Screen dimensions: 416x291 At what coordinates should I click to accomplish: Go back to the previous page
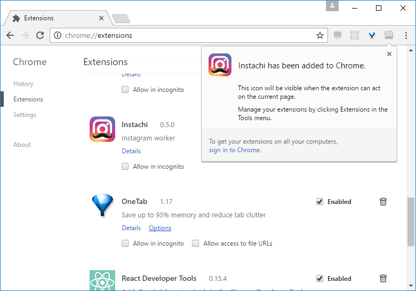(10, 35)
